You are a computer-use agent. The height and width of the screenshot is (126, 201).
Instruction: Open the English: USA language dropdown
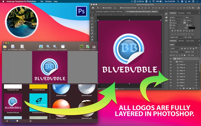(x=177, y=37)
